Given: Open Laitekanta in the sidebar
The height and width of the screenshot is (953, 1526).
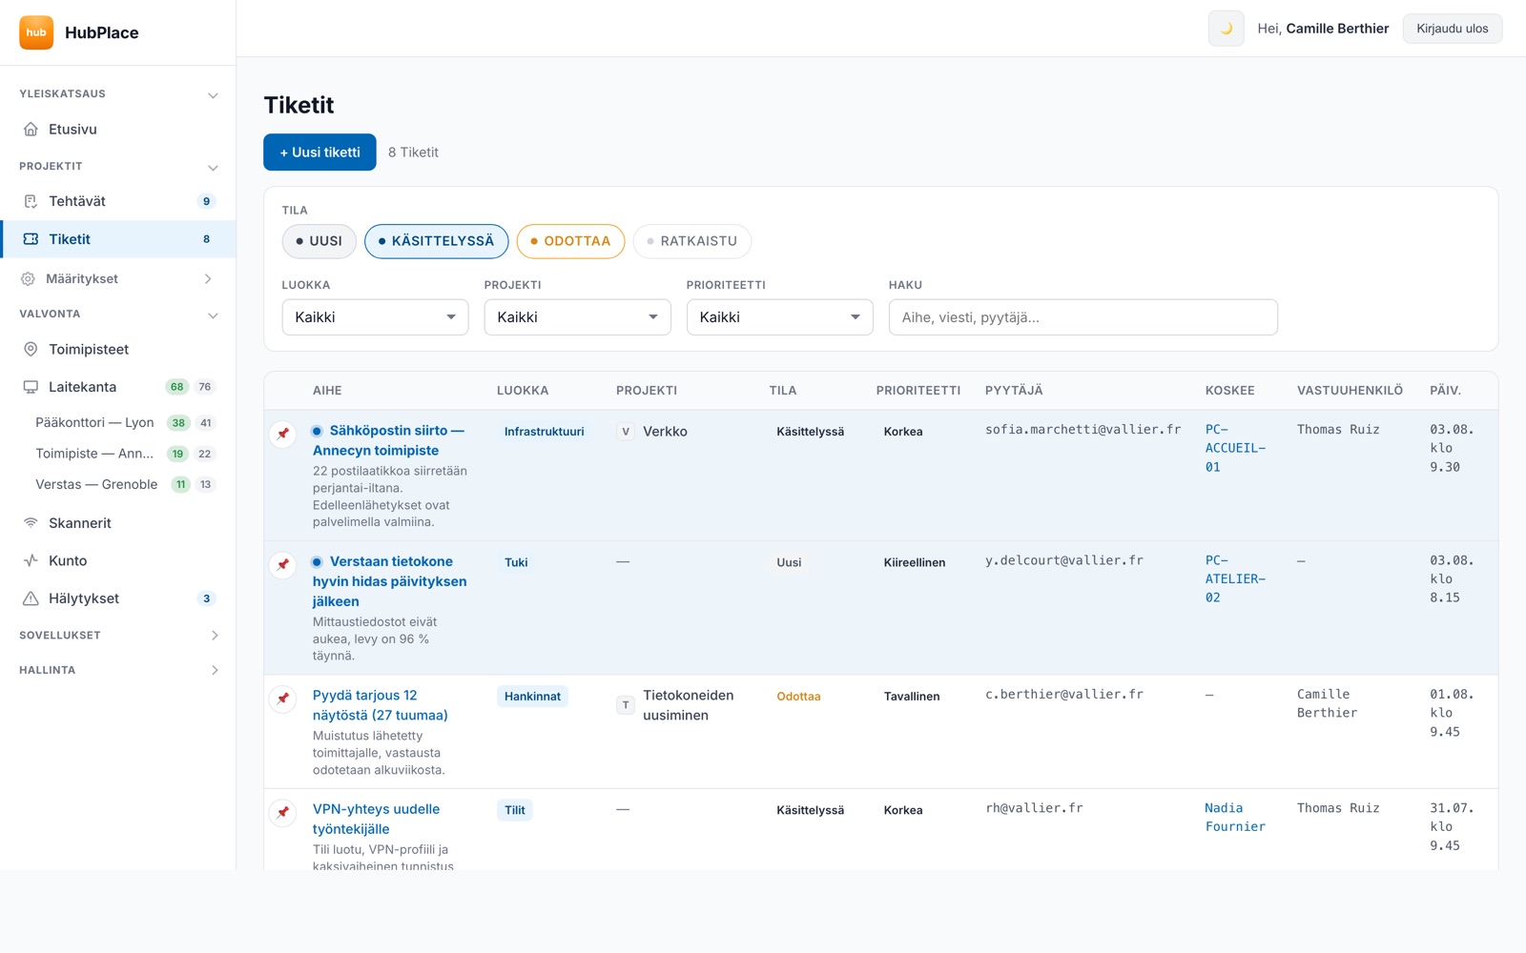Looking at the screenshot, I should click(118, 387).
